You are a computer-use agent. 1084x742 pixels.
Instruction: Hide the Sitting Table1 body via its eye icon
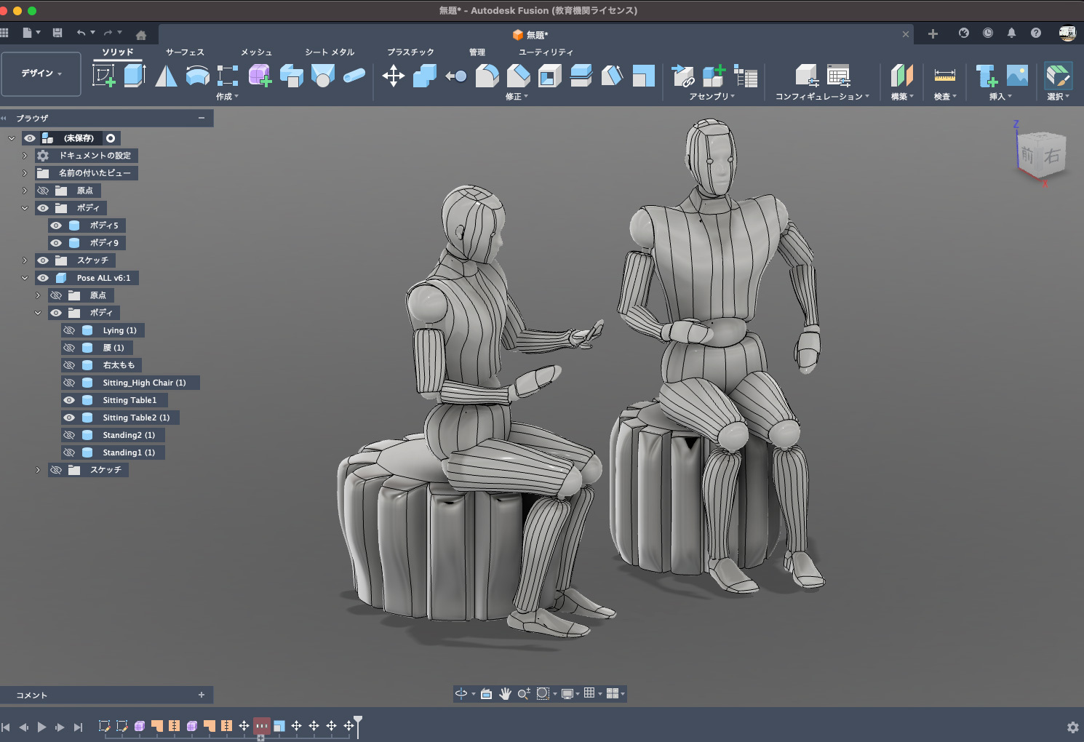tap(69, 400)
